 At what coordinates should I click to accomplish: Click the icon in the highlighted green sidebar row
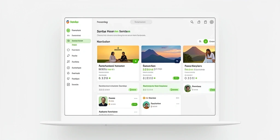point(68,41)
